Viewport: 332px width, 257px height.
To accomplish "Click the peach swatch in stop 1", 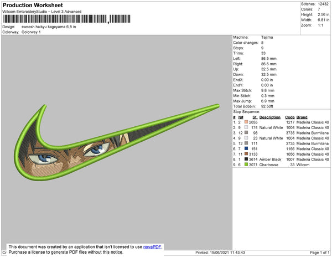I will pyautogui.click(x=246, y=122).
